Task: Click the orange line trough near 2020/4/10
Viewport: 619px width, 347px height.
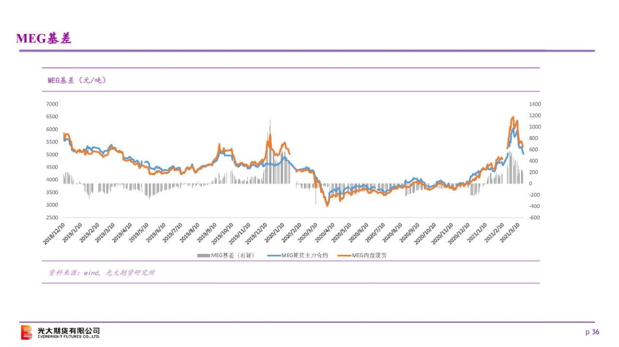Action: tap(327, 205)
